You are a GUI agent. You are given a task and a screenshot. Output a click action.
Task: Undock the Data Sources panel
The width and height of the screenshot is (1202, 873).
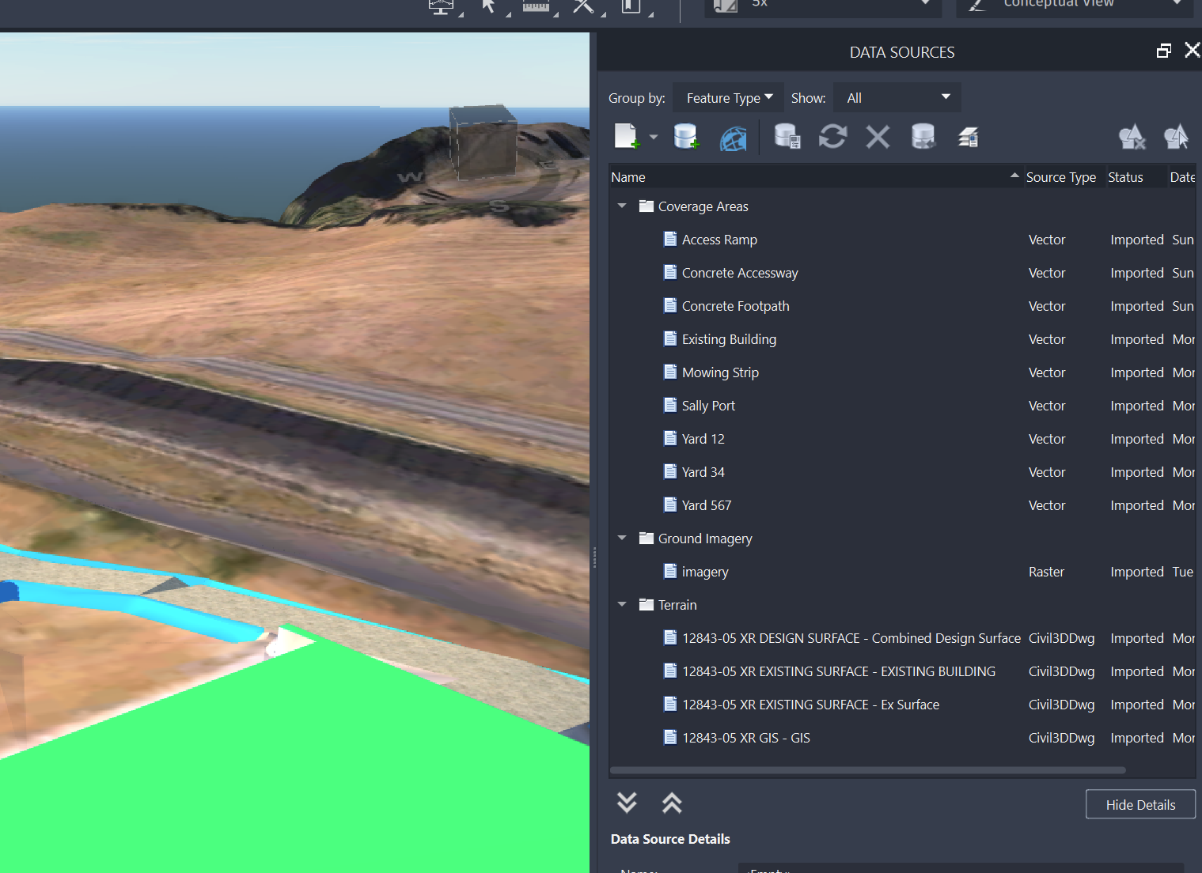1163,51
